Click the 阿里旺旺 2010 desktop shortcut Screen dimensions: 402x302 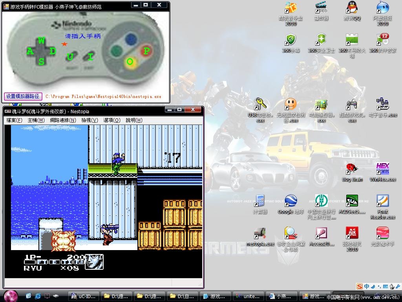coord(382,13)
